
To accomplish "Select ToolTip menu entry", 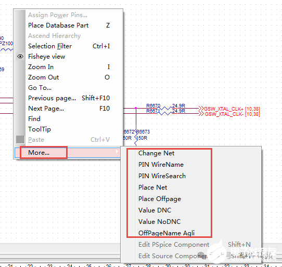I will pos(68,129).
